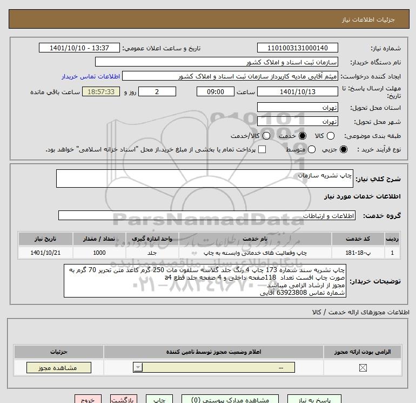Select the خدمت radio button
Viewport: 416px width, 403px height.
coord(302,136)
